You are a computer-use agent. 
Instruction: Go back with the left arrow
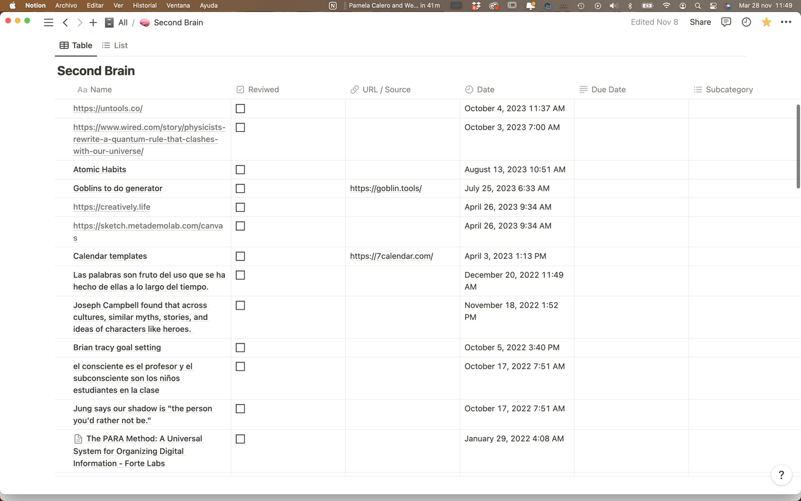[65, 22]
